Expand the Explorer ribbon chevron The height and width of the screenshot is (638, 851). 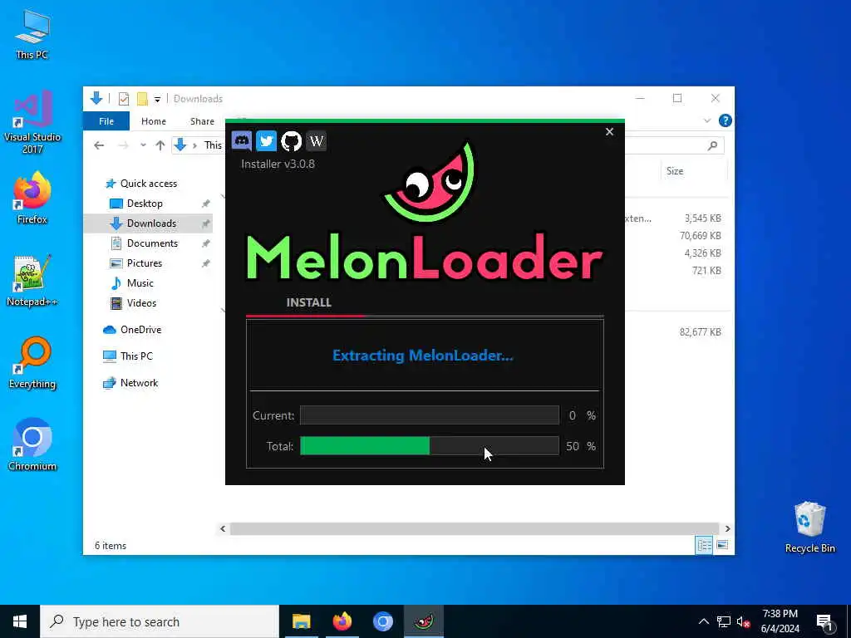click(706, 121)
